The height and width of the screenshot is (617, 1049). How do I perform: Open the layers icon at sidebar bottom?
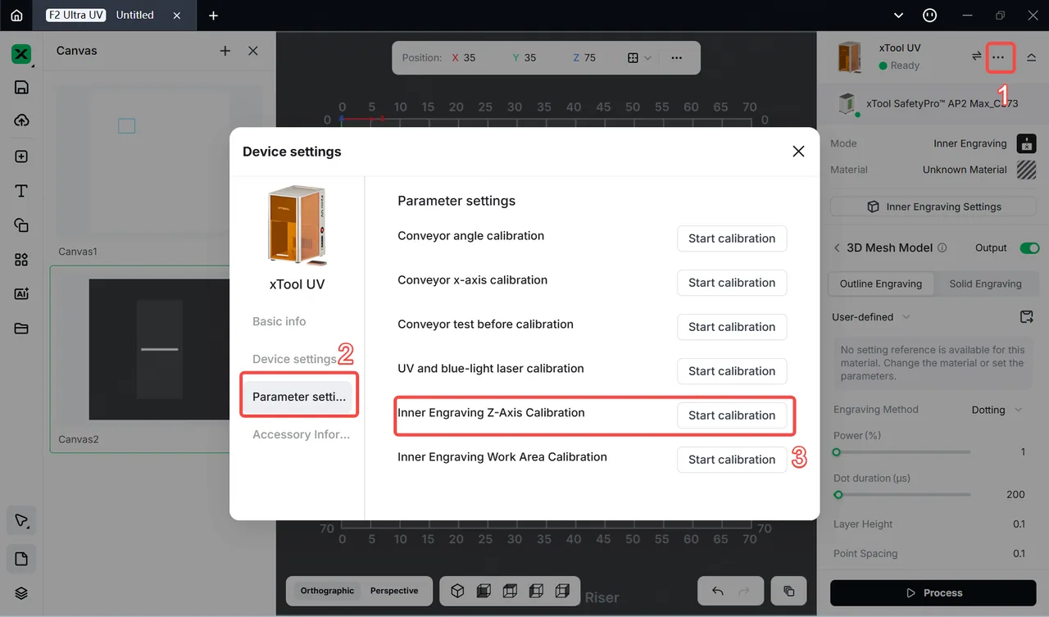coord(21,593)
